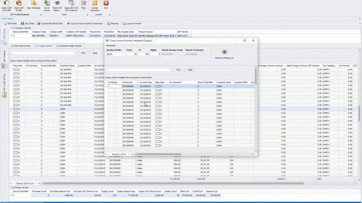362x203 pixels.
Task: Switch to [2] Purchase Section tab
Action: point(21,46)
